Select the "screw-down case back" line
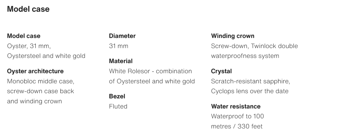 pos(40,91)
